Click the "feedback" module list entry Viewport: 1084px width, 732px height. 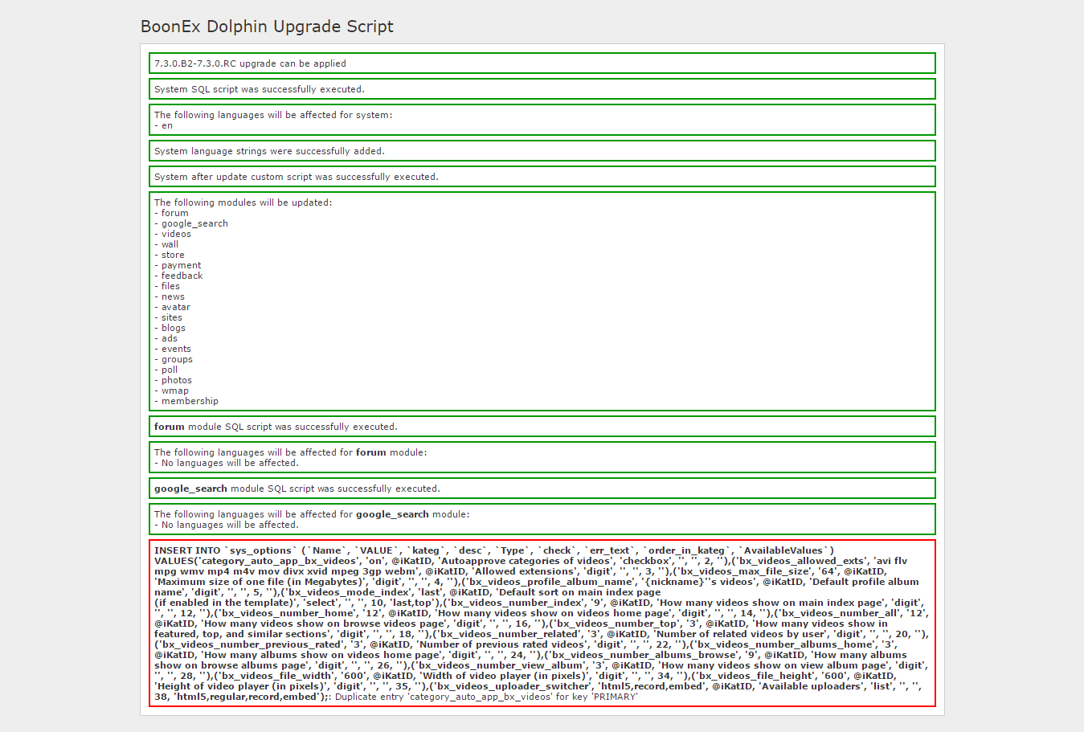click(x=182, y=276)
